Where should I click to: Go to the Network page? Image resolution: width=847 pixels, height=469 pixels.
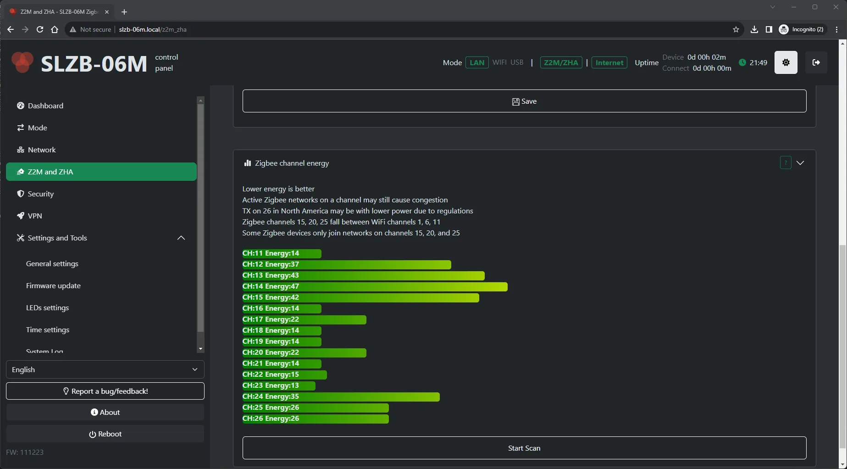click(42, 150)
